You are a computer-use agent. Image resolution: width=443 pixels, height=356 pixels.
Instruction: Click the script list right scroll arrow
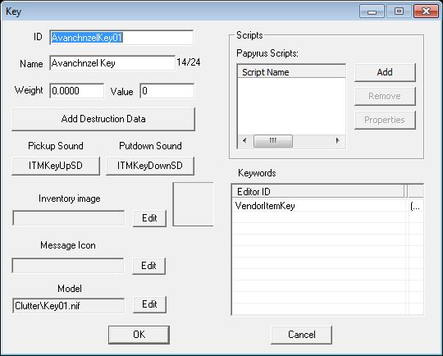click(x=338, y=141)
